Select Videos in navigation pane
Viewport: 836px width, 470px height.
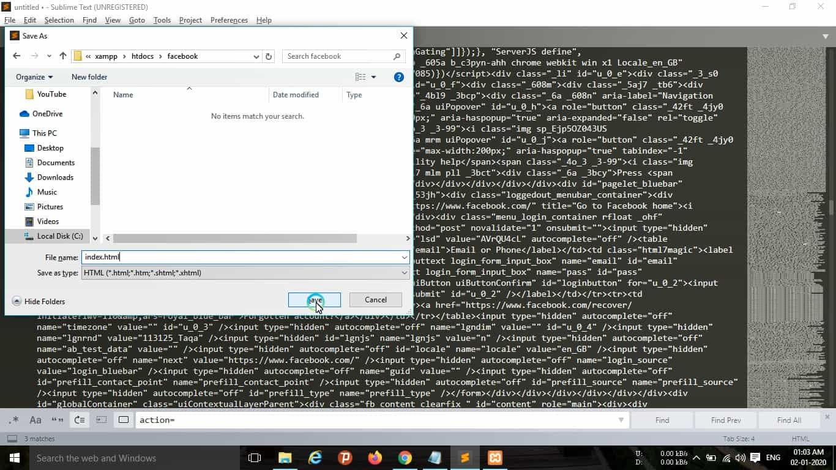[x=42, y=222]
